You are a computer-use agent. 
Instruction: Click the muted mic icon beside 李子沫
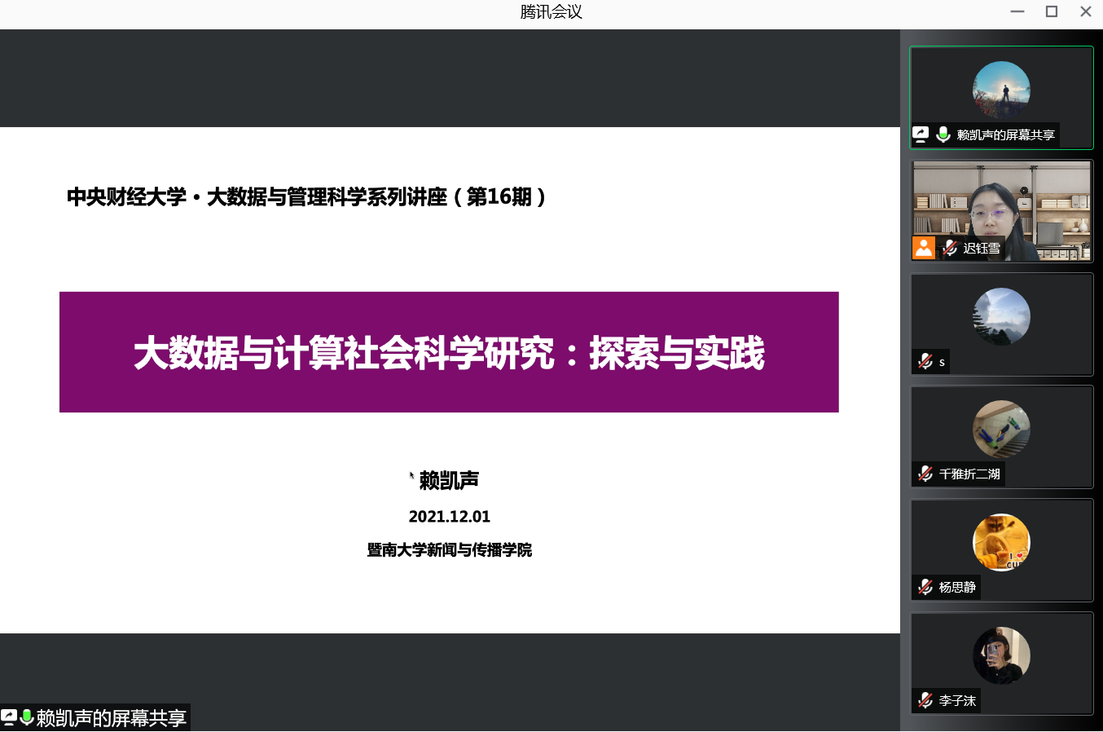point(925,700)
